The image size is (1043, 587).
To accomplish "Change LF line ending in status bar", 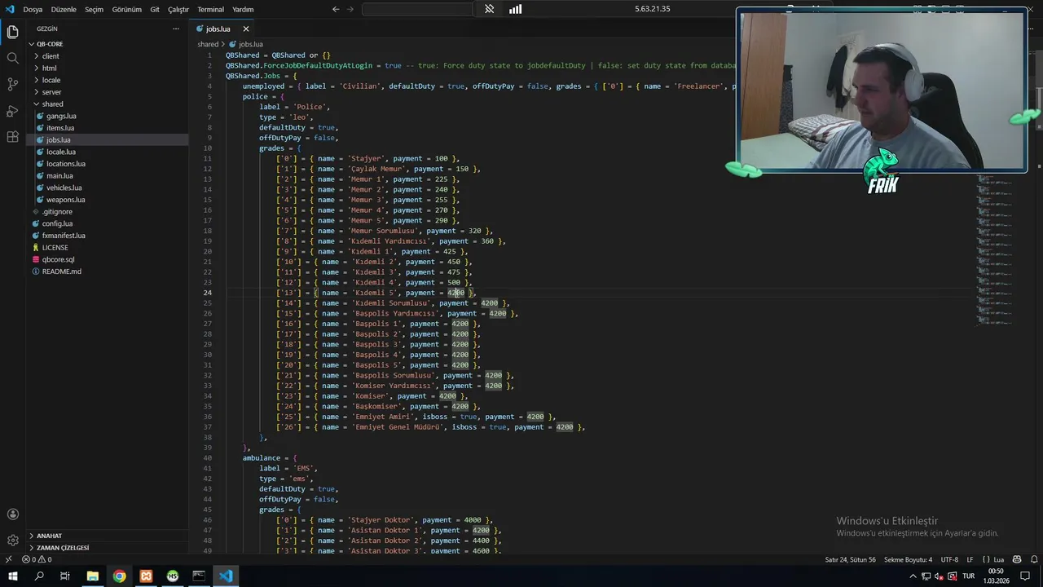I will tap(970, 559).
